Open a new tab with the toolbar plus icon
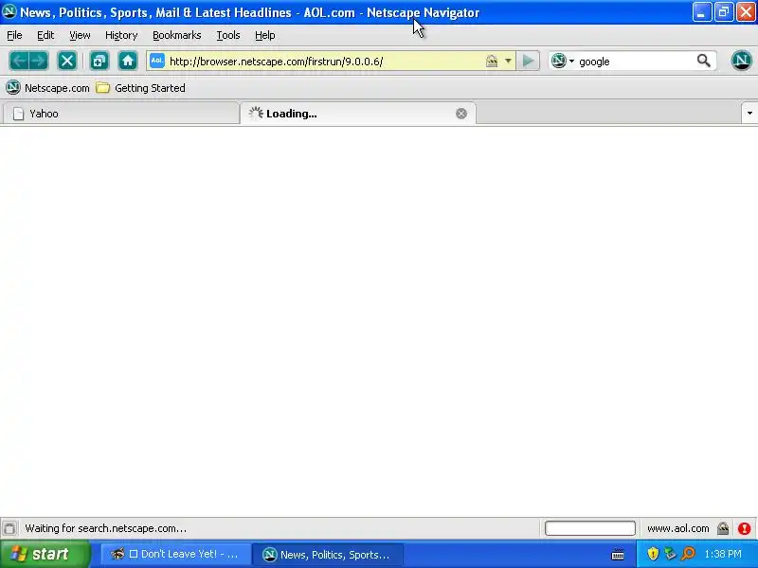 [99, 61]
